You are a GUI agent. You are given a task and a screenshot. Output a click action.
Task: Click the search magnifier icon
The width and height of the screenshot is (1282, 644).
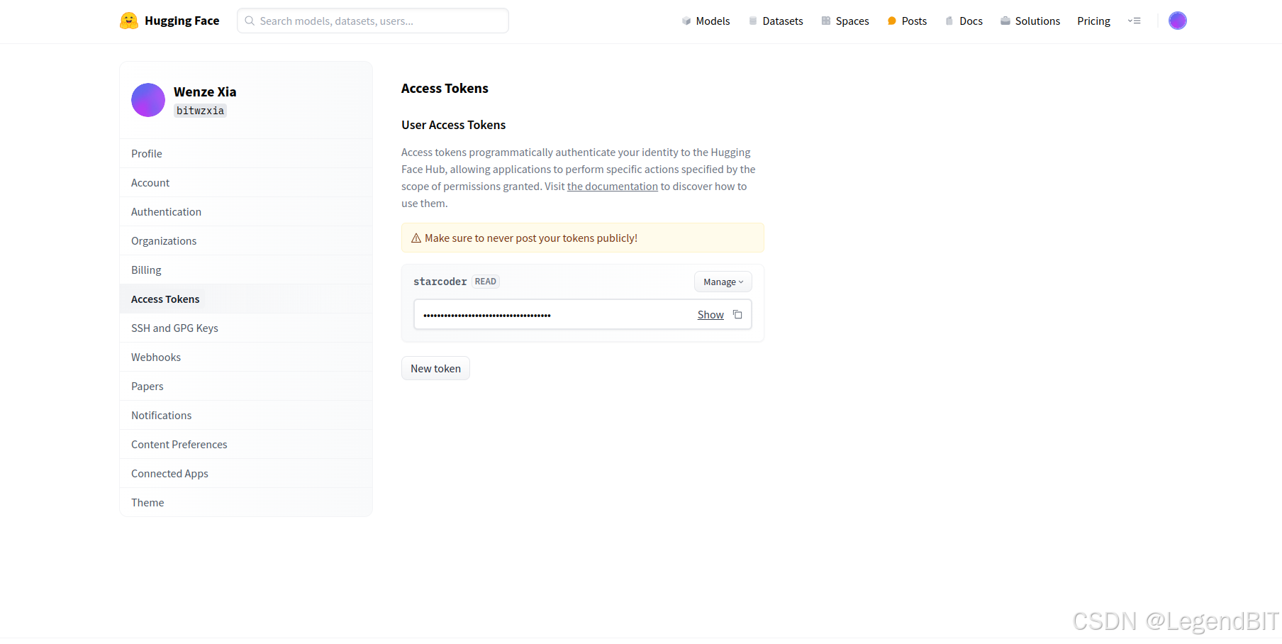250,21
